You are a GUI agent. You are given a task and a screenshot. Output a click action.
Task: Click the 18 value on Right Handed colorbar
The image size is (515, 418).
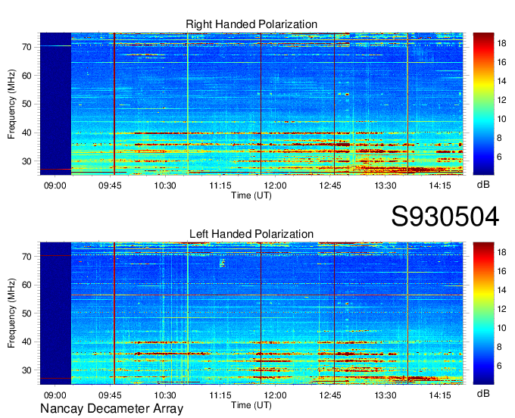(501, 43)
